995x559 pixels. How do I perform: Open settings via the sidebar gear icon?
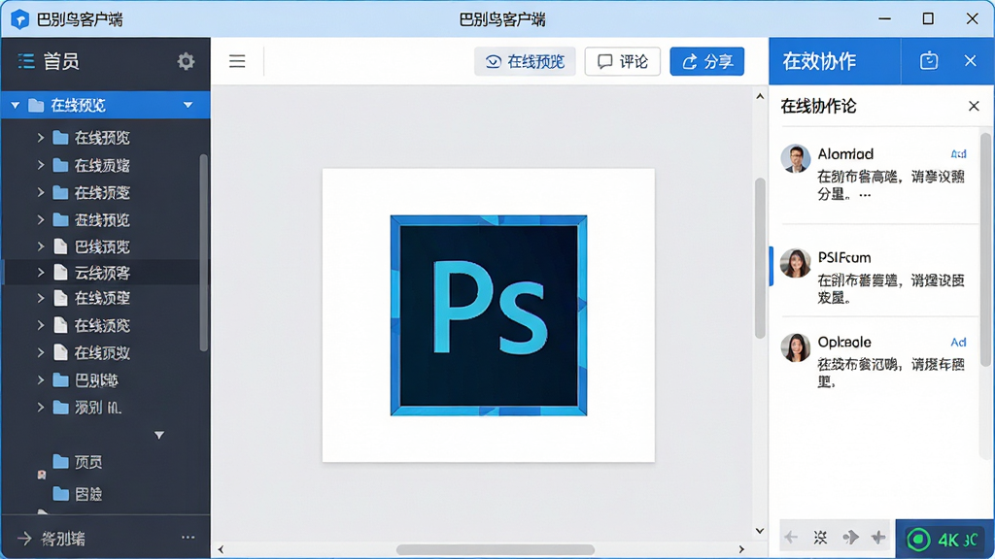186,61
